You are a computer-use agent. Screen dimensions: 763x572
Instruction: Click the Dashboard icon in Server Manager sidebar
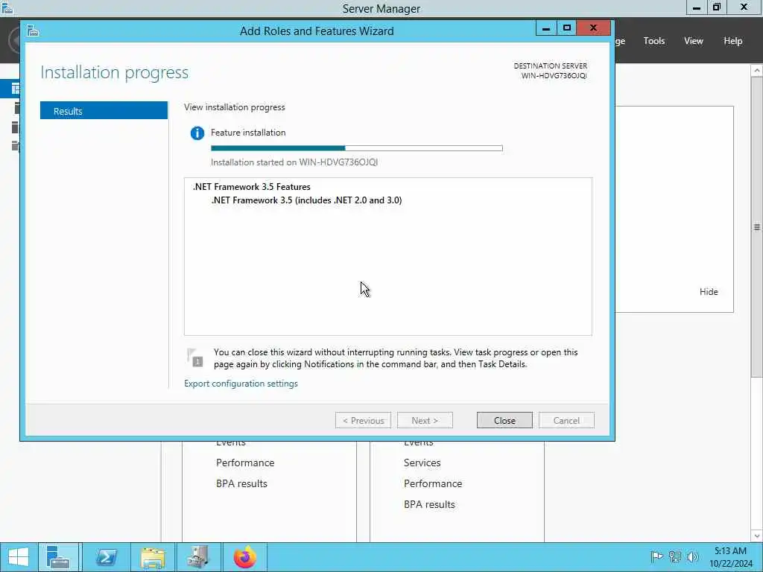click(15, 89)
